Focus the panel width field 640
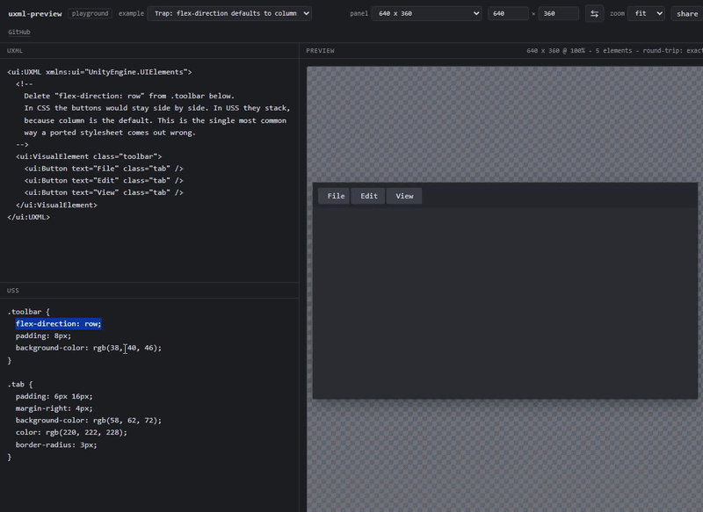Screen dimensions: 703x512 click(x=508, y=13)
